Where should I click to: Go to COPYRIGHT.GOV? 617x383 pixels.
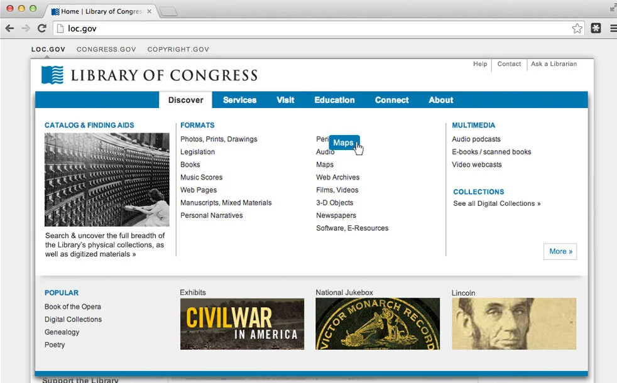pos(178,49)
